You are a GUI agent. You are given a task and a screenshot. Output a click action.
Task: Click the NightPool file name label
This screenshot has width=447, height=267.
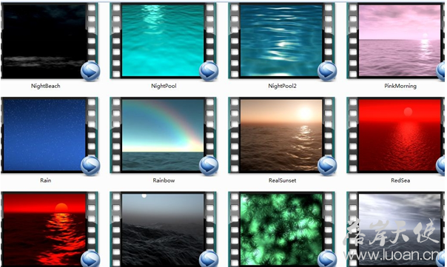pos(164,86)
